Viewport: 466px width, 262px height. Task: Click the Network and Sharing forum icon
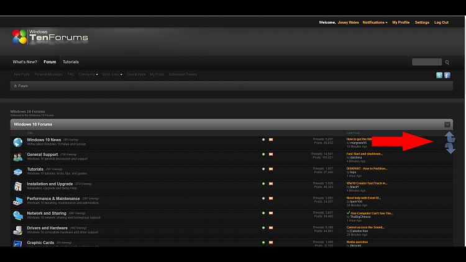[x=17, y=215]
